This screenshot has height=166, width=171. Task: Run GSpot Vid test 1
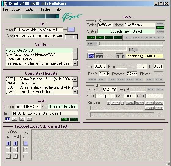point(8,143)
